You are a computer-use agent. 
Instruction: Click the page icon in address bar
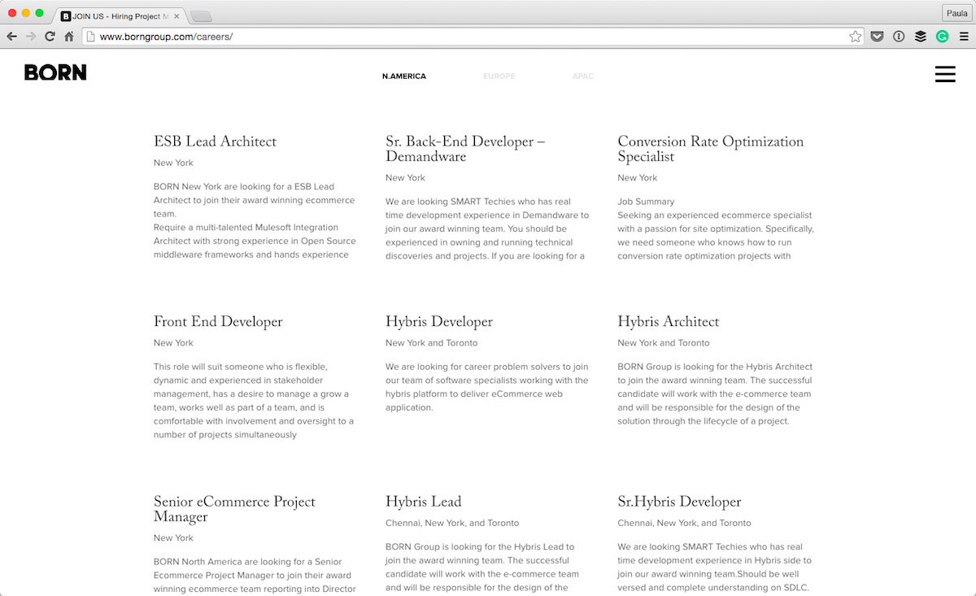tap(91, 37)
